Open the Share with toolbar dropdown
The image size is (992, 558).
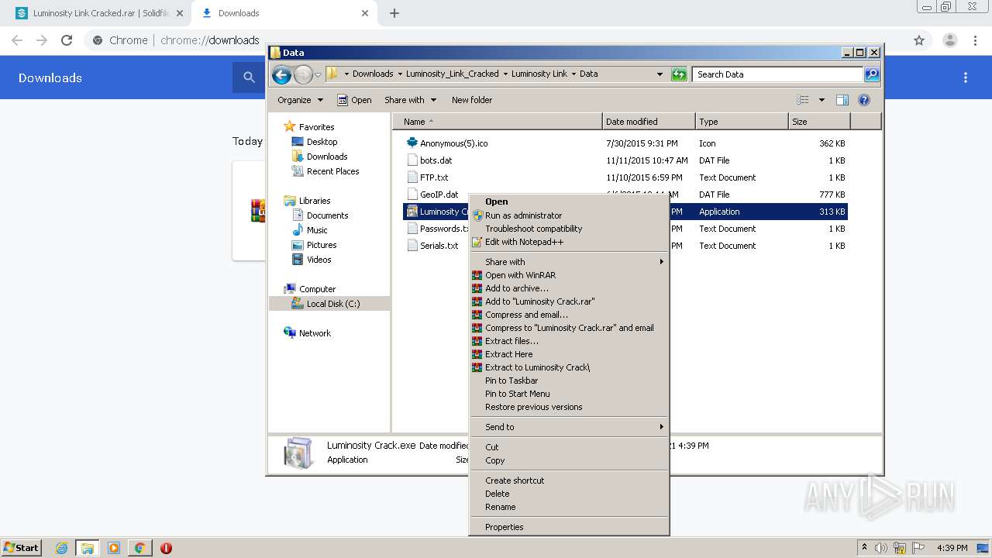tap(411, 100)
